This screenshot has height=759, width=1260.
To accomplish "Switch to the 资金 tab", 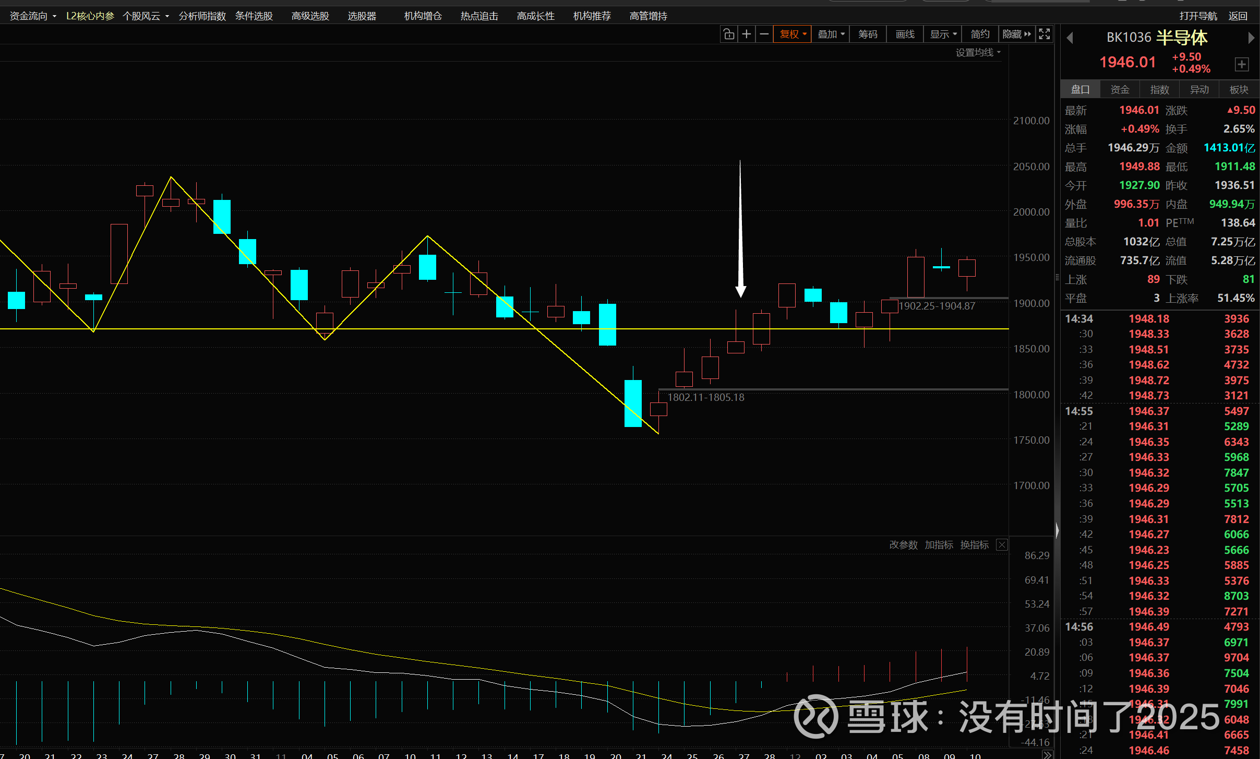I will 1120,90.
